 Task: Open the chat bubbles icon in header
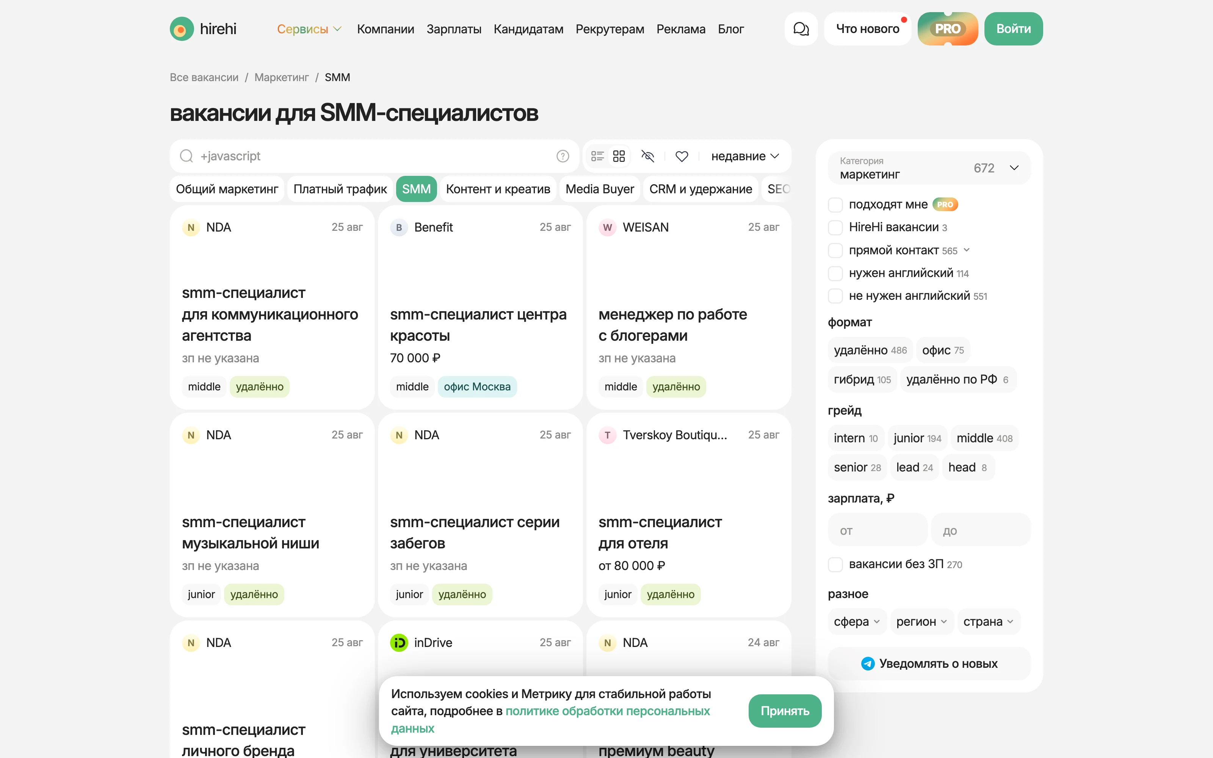click(x=801, y=29)
